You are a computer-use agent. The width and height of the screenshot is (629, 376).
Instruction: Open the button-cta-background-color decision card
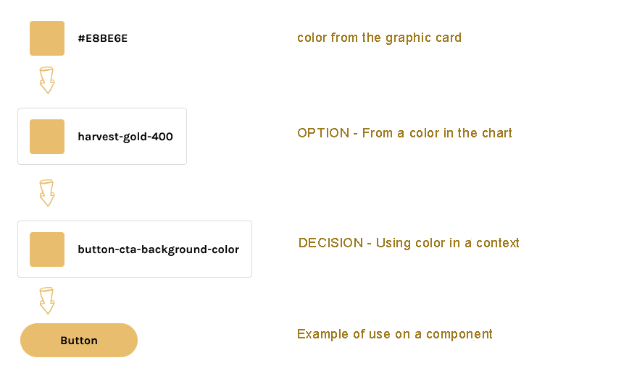(135, 249)
